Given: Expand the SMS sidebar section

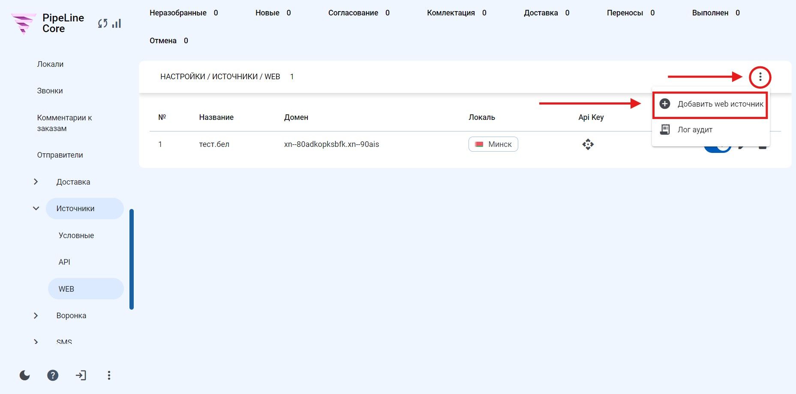Looking at the screenshot, I should click(x=36, y=342).
